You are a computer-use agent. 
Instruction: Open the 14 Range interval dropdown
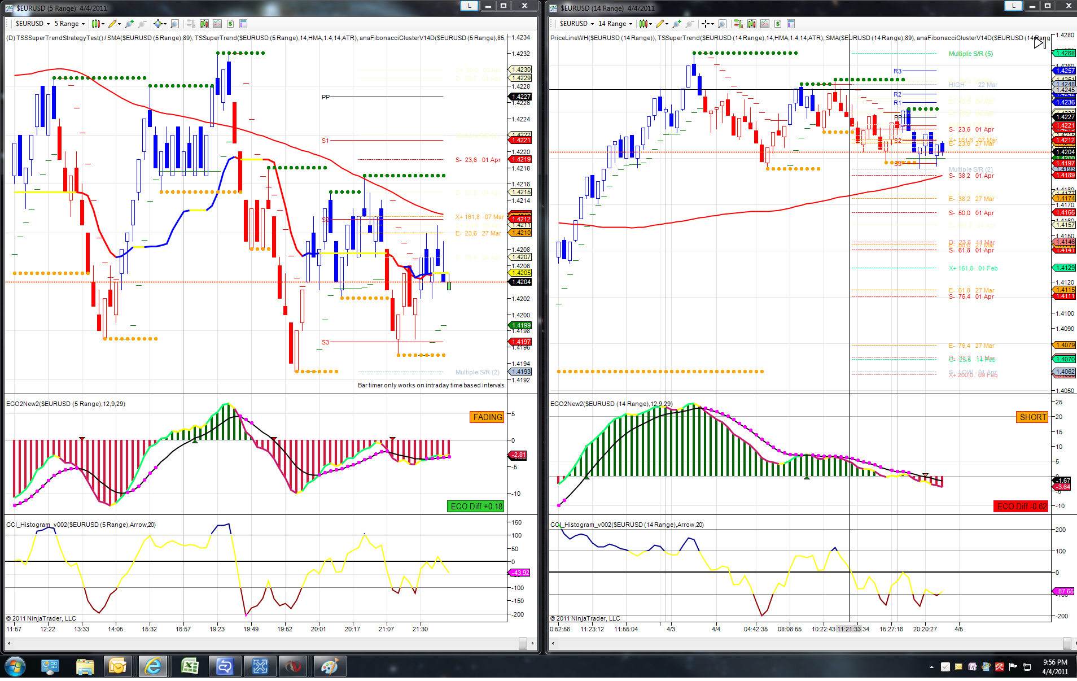coord(615,24)
